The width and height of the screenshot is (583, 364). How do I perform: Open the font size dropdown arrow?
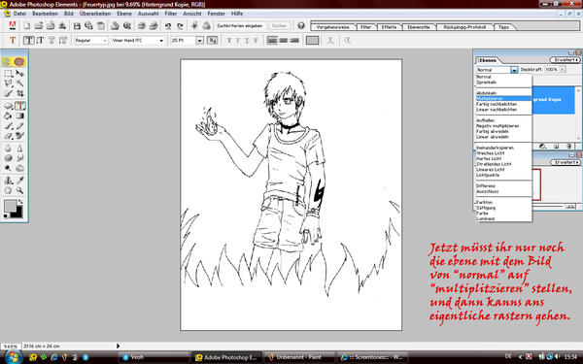point(199,40)
